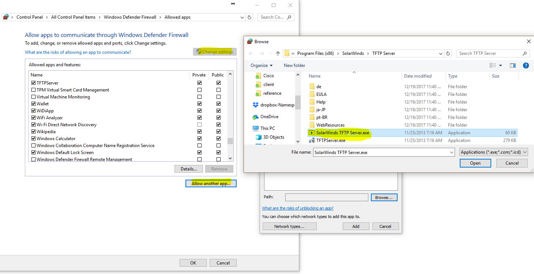Navigate up one level with the up arrow
Viewport: 534px width, 274px height.
278,53
